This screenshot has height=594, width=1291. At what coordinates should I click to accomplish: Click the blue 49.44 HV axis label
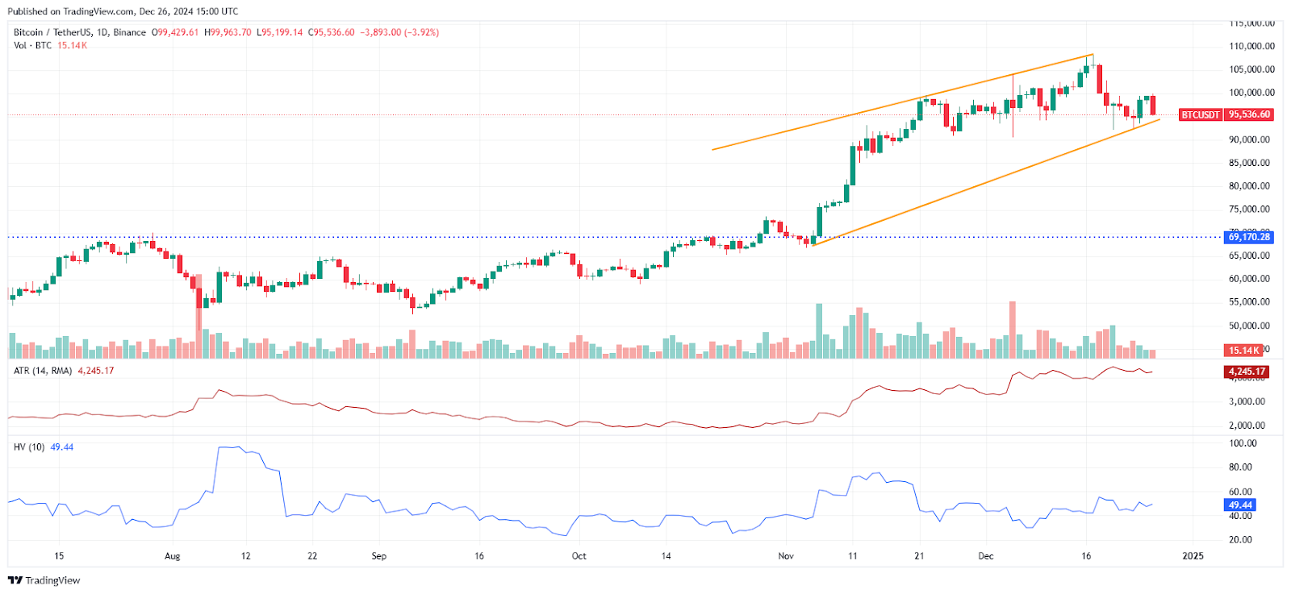click(x=1241, y=505)
